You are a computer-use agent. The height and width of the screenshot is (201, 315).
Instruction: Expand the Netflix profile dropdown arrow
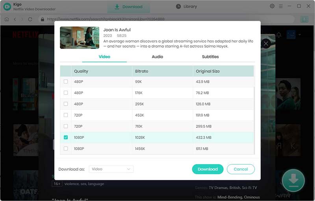(x=300, y=35)
